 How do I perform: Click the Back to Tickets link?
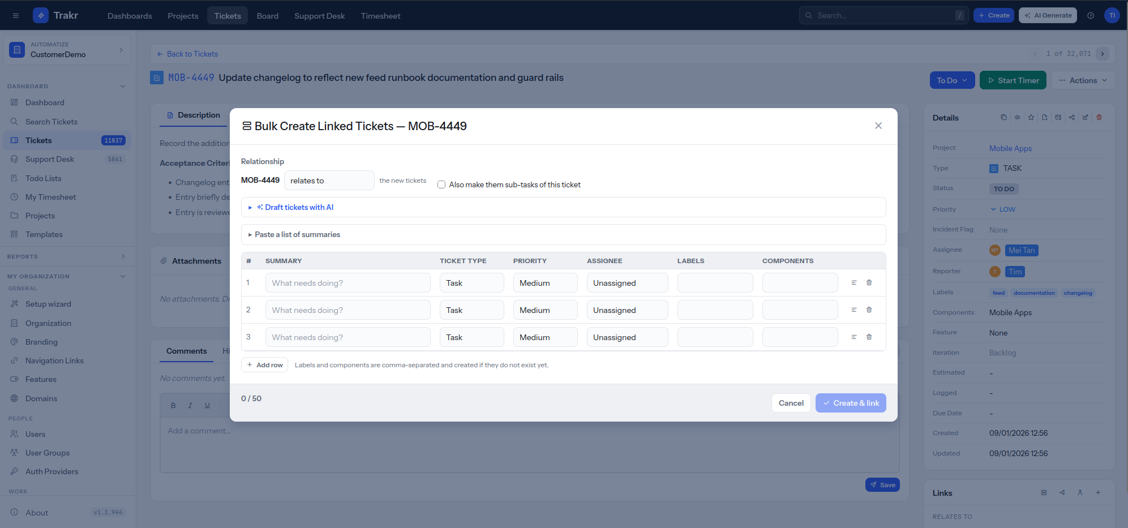pyautogui.click(x=187, y=54)
